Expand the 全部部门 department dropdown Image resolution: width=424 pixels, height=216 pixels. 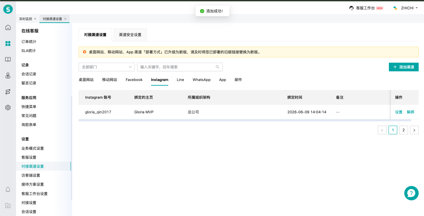pyautogui.click(x=106, y=67)
